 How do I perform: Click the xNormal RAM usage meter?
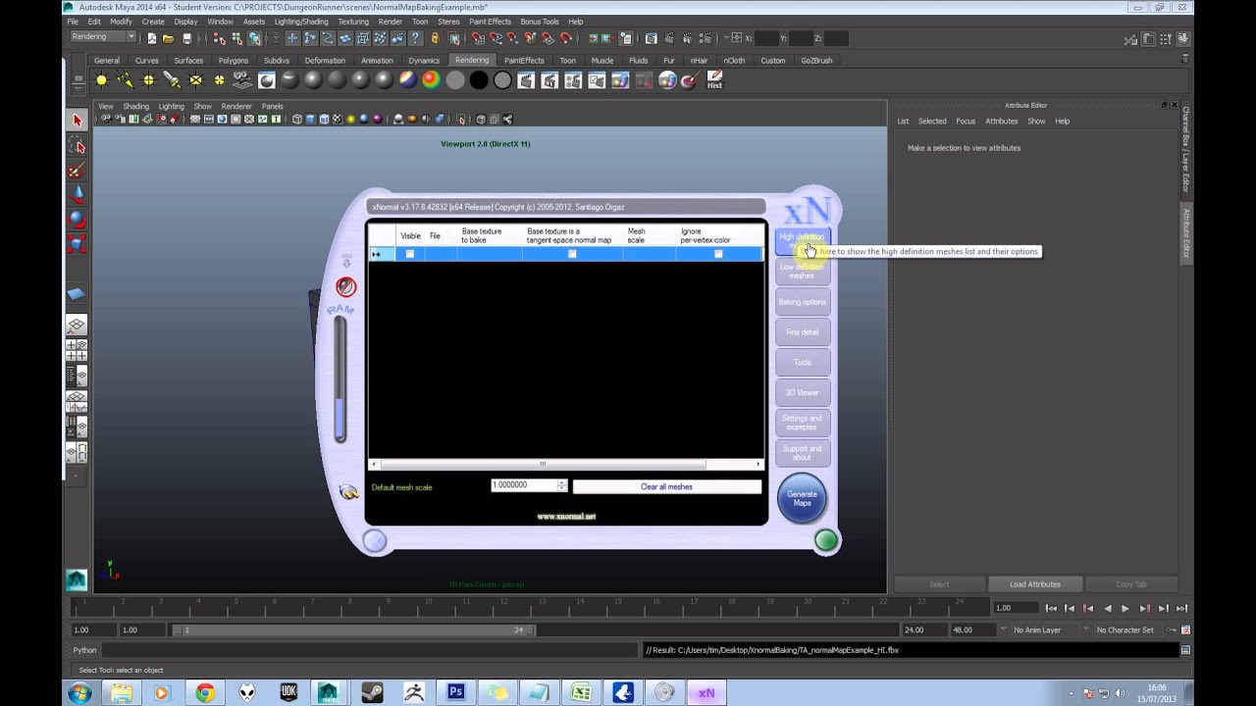click(340, 378)
